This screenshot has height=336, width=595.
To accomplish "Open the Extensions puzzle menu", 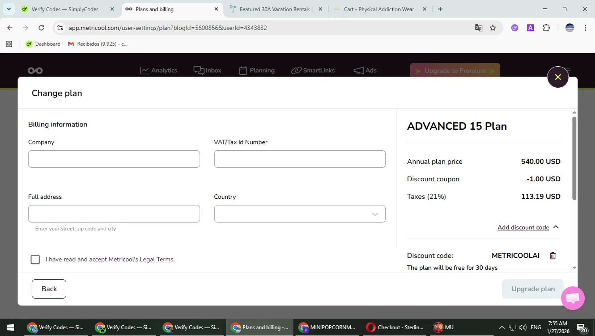I will (546, 28).
